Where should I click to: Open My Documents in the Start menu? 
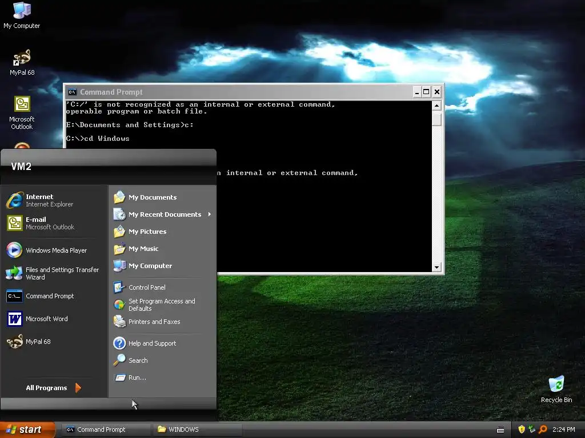pos(162,197)
